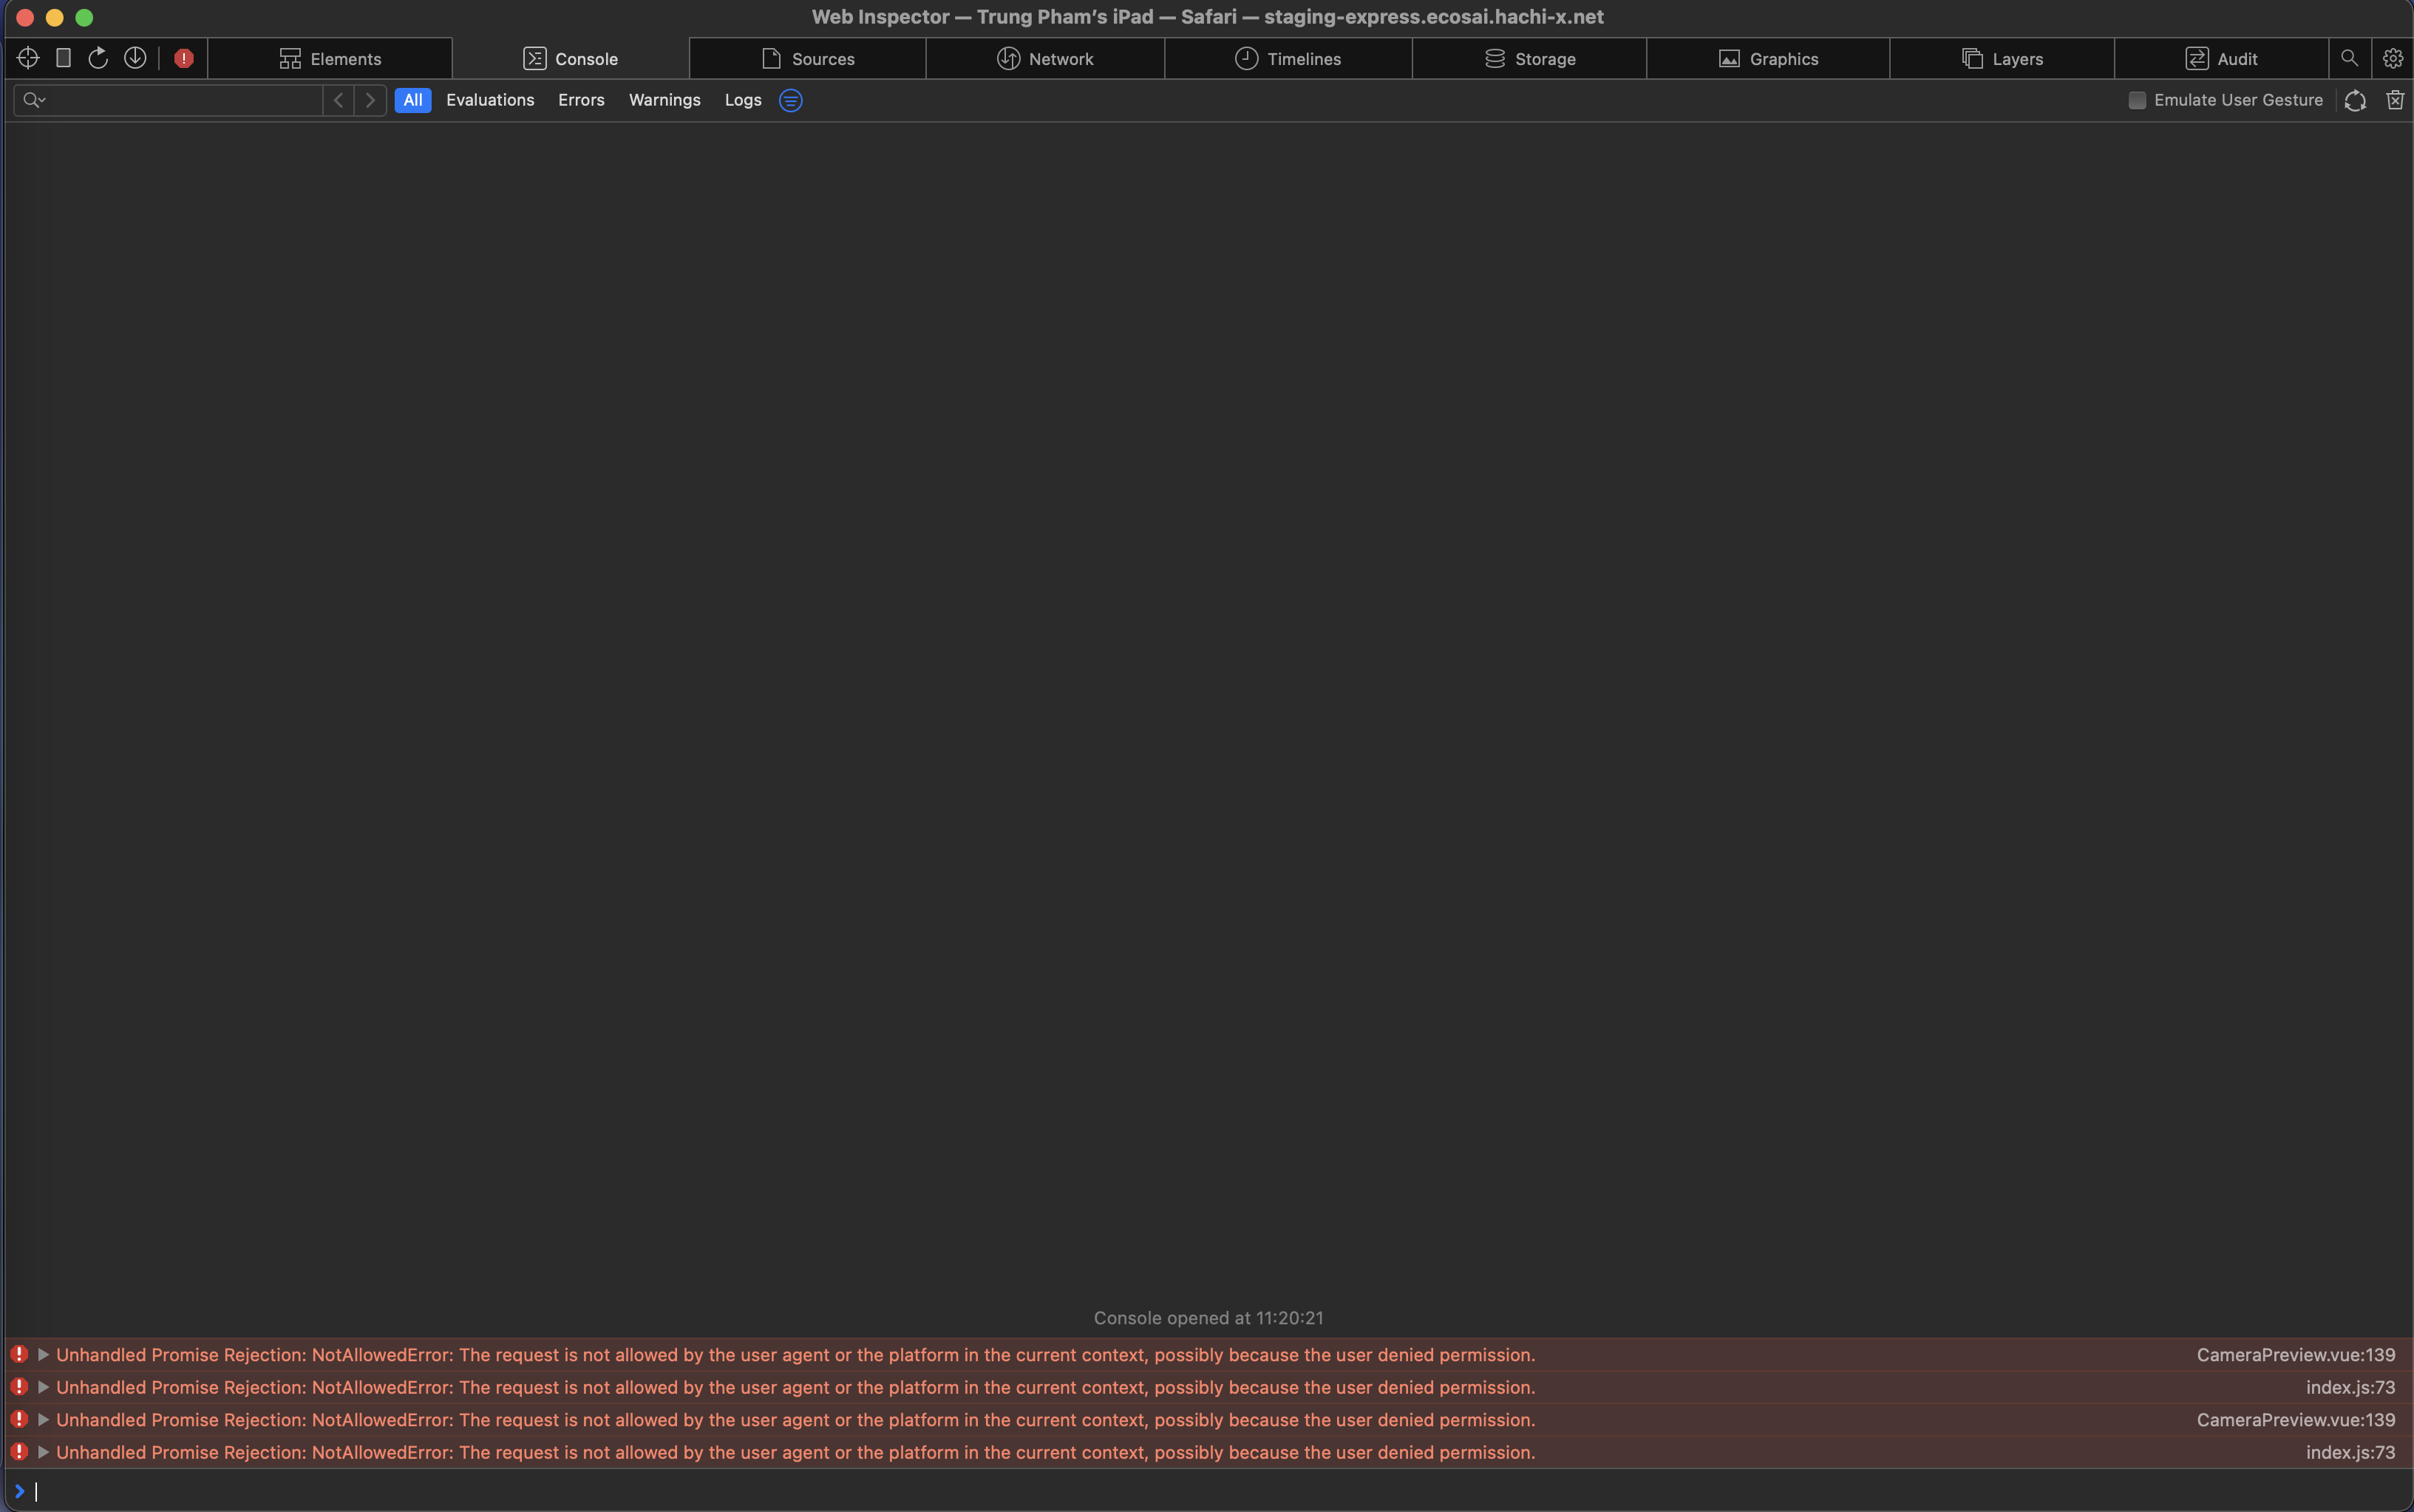Screen dimensions: 2414x1512
Task: Switch to the Network tab
Action: point(1046,58)
